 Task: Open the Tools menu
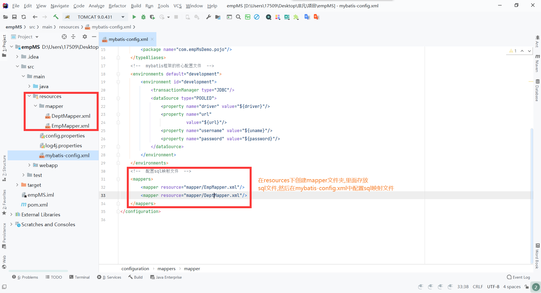pyautogui.click(x=163, y=6)
